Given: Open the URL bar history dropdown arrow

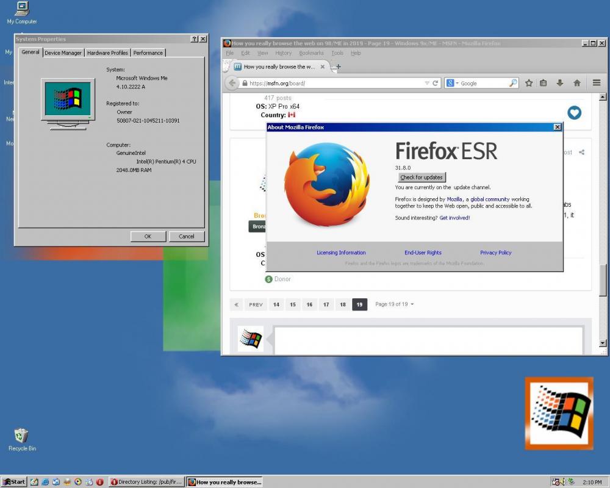Looking at the screenshot, I should 426,84.
